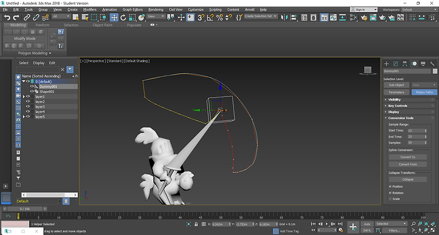The height and width of the screenshot is (235, 439).
Task: Hide Shape001 using its eye icon
Action: [x=32, y=91]
